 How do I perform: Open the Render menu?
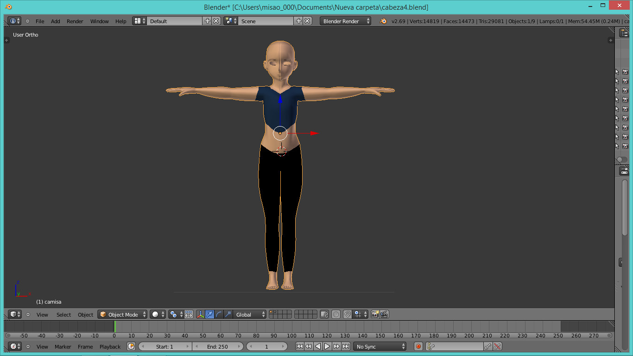(75, 21)
